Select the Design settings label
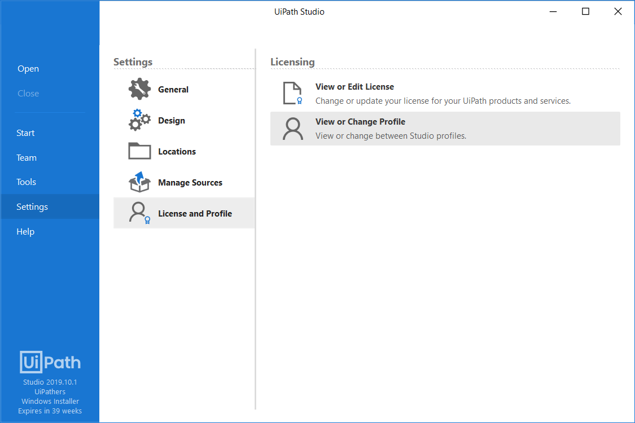This screenshot has height=423, width=635. pos(171,121)
